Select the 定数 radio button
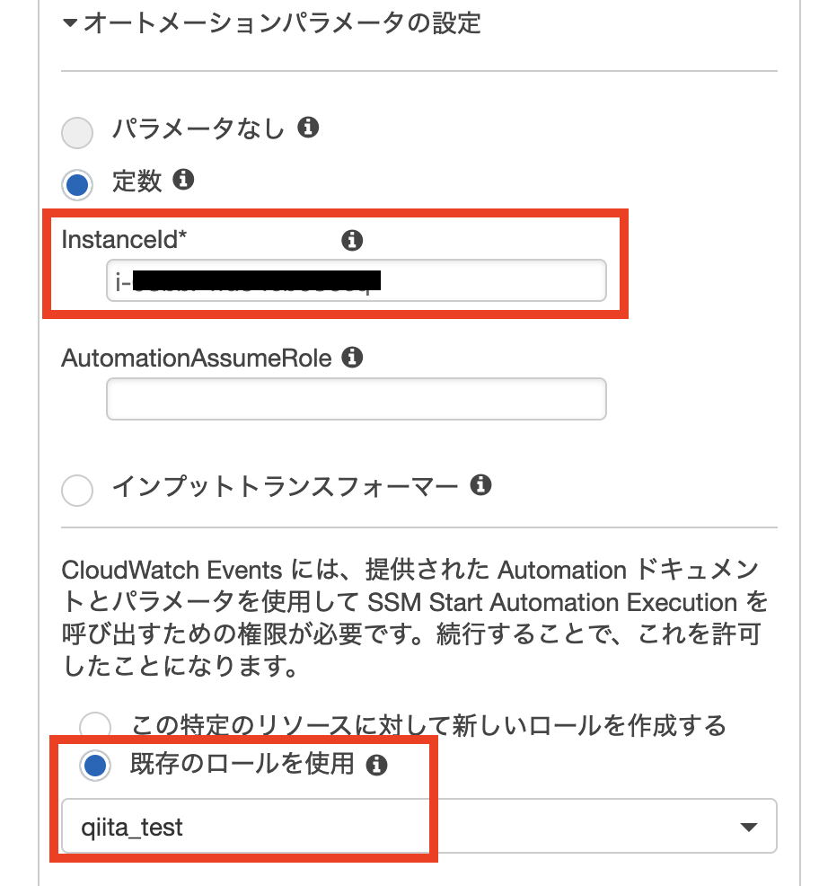819x886 pixels. [77, 184]
